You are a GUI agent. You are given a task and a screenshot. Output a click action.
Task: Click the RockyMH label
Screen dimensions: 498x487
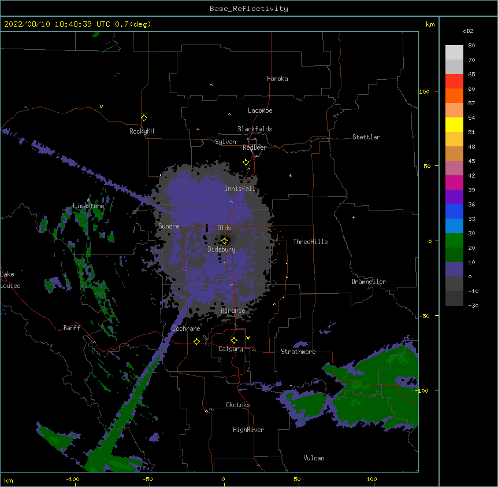[x=142, y=131]
